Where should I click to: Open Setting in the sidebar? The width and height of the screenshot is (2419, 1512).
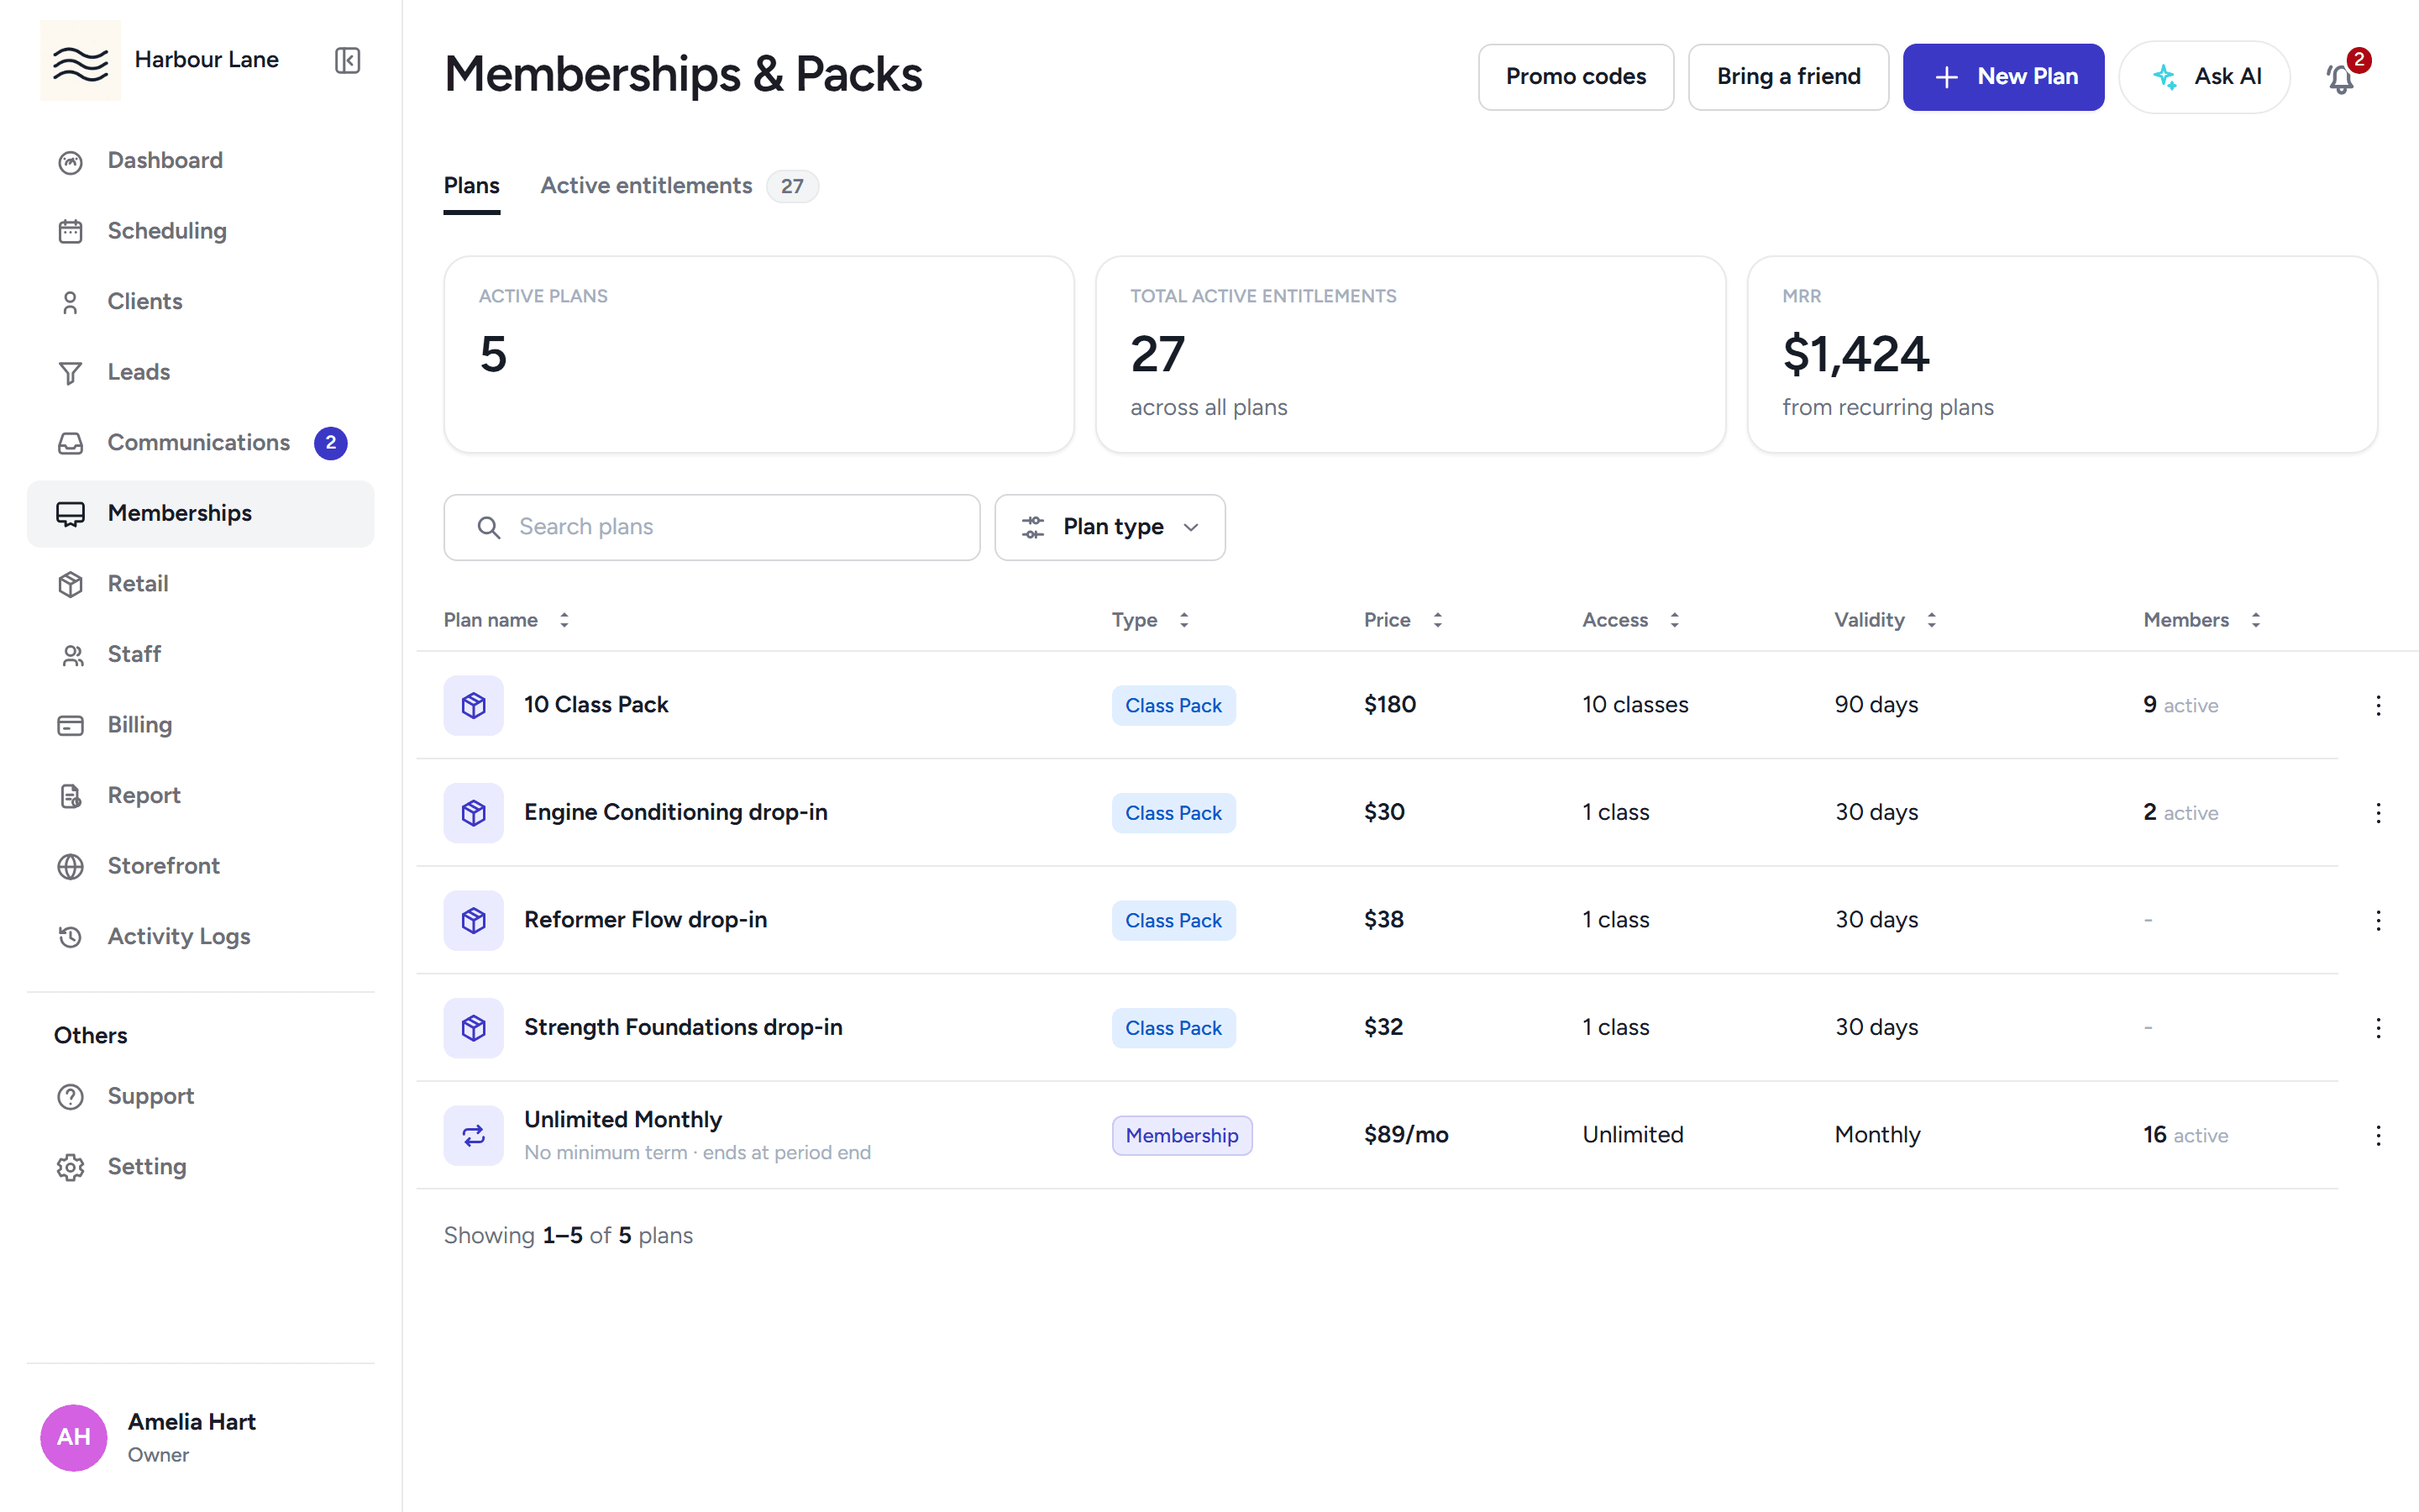200,1167
